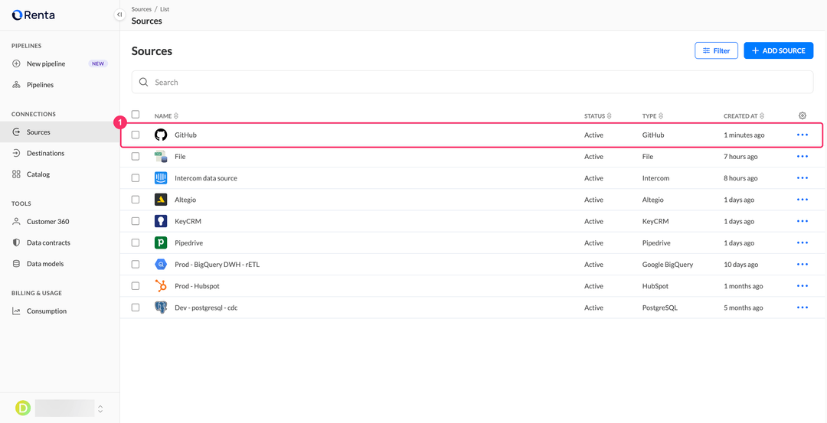
Task: Collapse the sidebar with the arrow button
Action: (x=119, y=15)
